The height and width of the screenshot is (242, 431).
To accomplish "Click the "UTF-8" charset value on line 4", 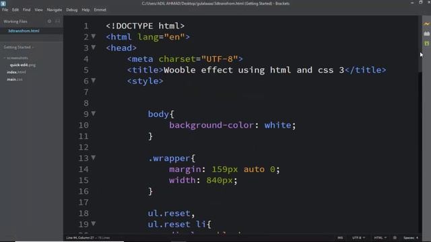I will pos(220,59).
